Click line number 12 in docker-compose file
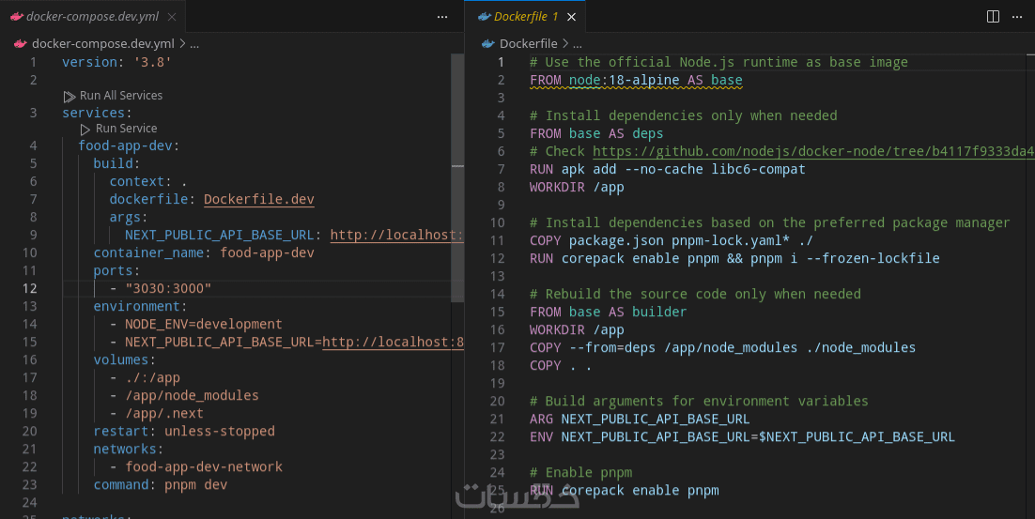1035x519 pixels. pyautogui.click(x=30, y=288)
